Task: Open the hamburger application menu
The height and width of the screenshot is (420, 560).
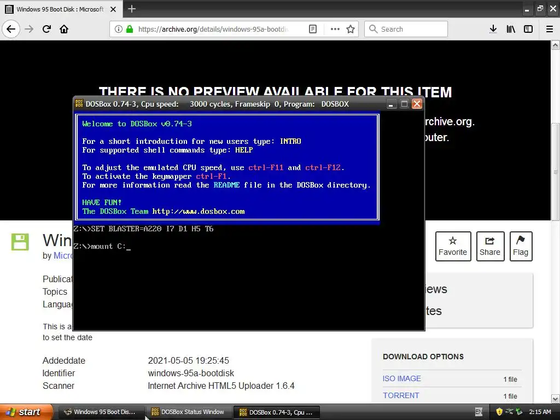Action: 550,29
